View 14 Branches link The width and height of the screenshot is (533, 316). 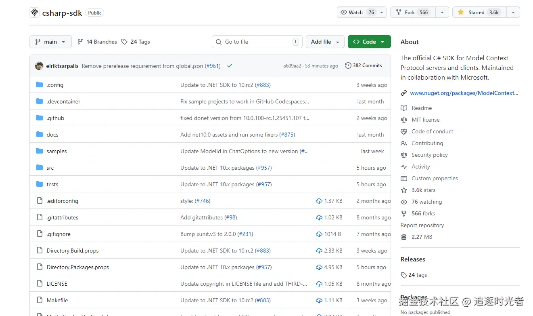click(97, 42)
